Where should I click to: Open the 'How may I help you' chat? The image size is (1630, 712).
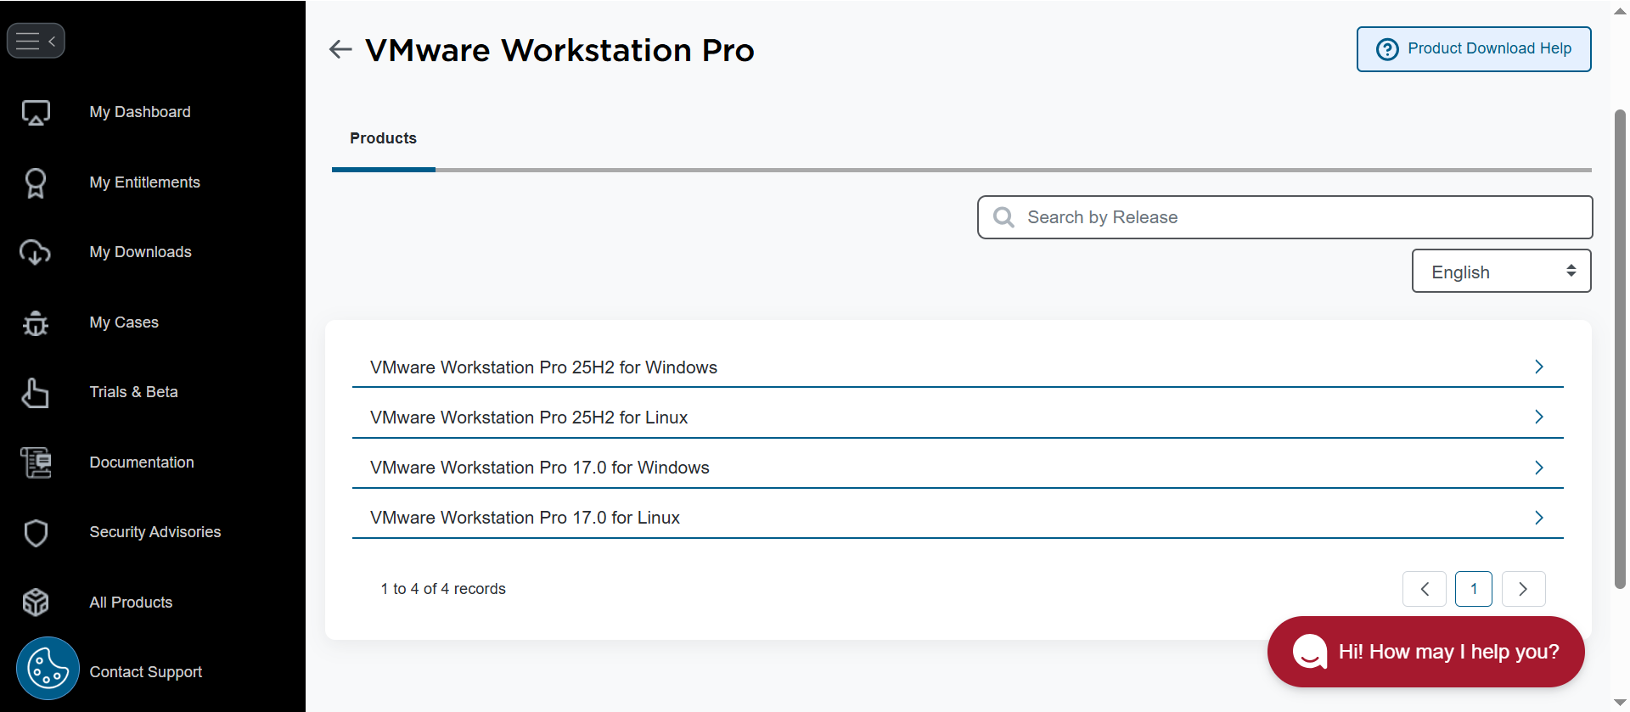tap(1426, 652)
